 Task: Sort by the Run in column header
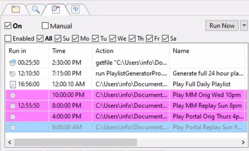(x=27, y=51)
